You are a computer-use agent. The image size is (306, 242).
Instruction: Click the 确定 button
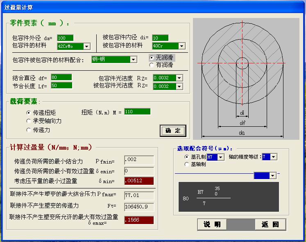coord(173,131)
